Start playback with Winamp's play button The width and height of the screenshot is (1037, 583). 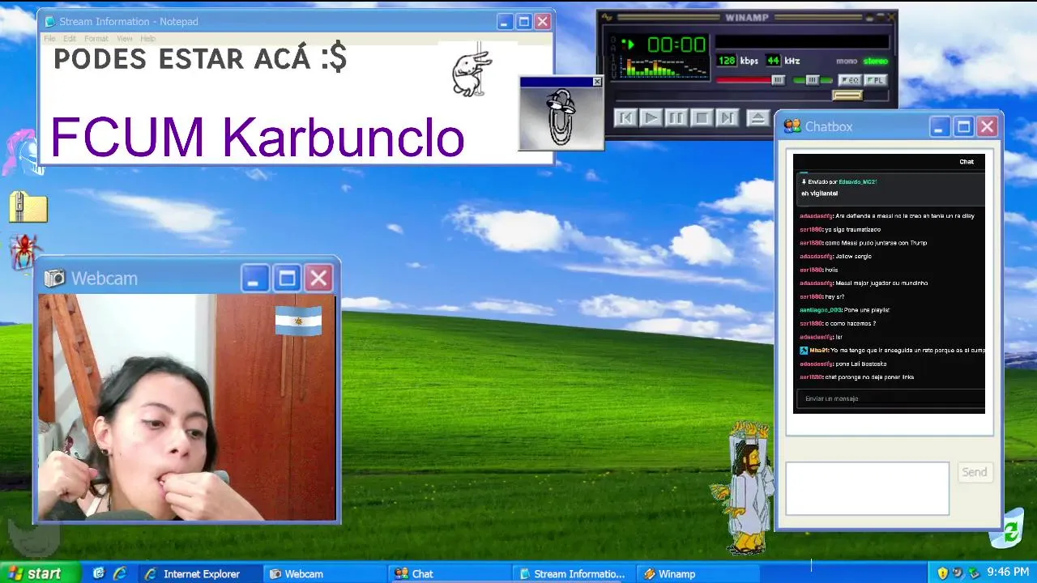[651, 118]
